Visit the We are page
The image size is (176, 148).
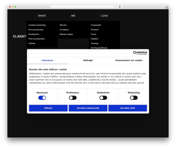[x=63, y=25]
